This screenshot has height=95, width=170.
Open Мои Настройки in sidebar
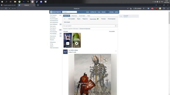pyautogui.click(x=53, y=32)
